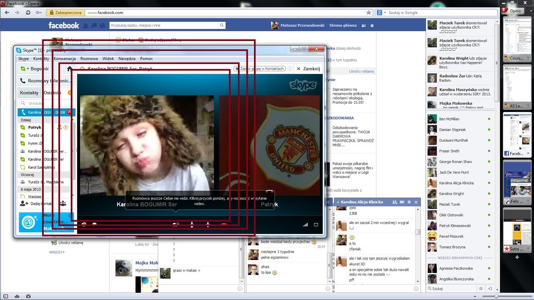
Task: Open a new tab with the plus button
Action: tap(517, 257)
